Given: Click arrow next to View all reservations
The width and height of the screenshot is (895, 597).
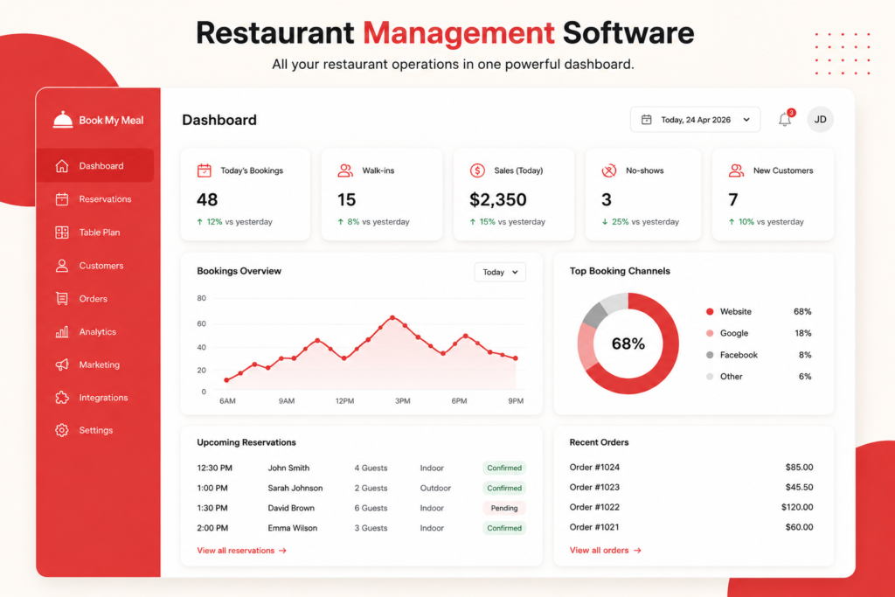Looking at the screenshot, I should point(282,551).
